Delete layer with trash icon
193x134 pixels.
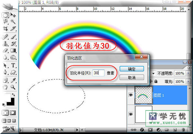[x=183, y=130]
